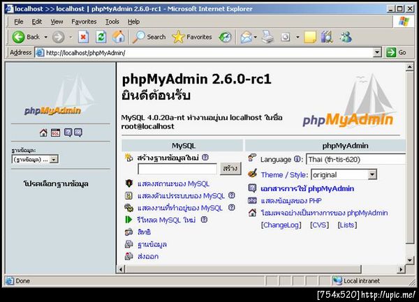The height and width of the screenshot is (302, 419).
Task: Click the yellow Discuss note icon
Action: [x=310, y=37]
